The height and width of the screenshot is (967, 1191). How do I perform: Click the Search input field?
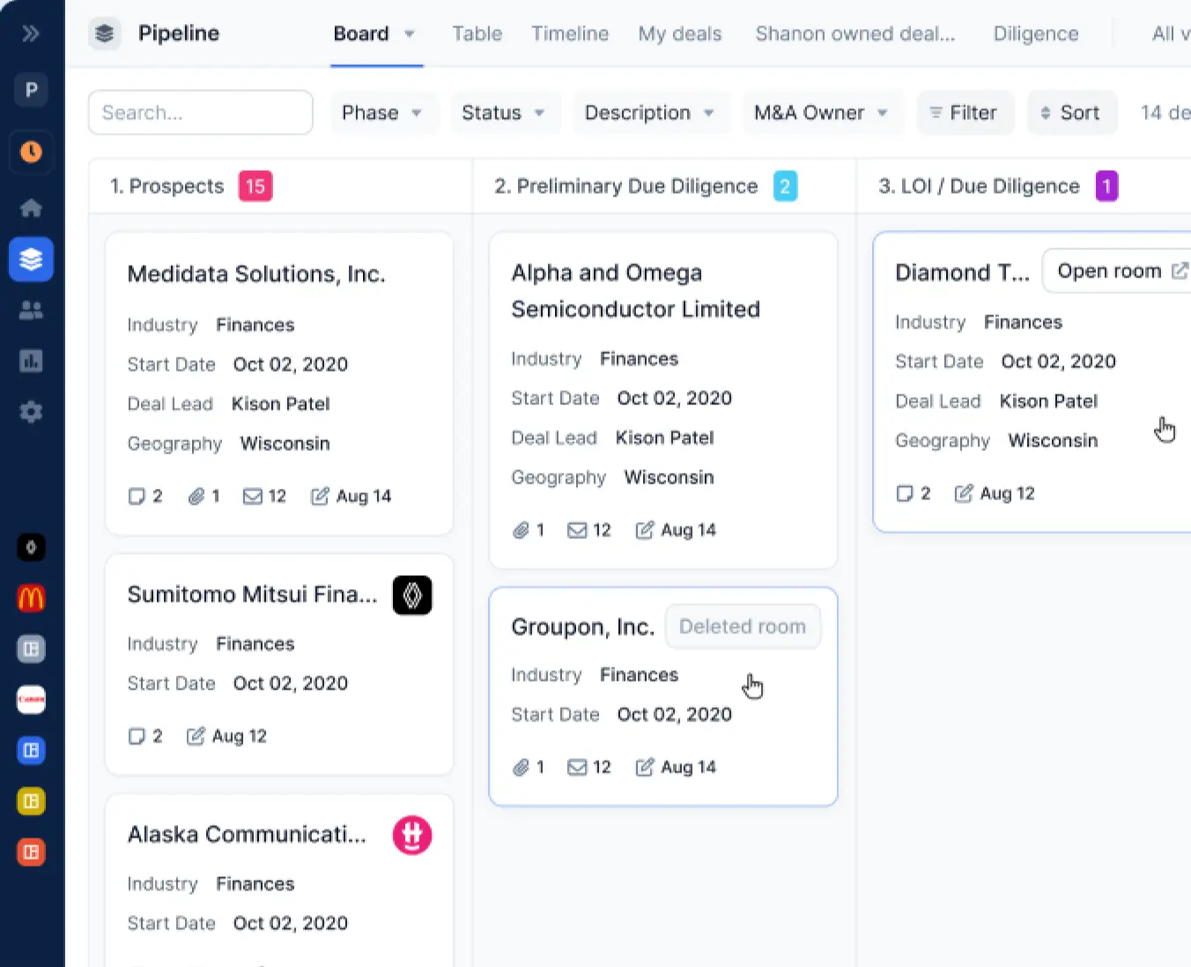click(200, 113)
